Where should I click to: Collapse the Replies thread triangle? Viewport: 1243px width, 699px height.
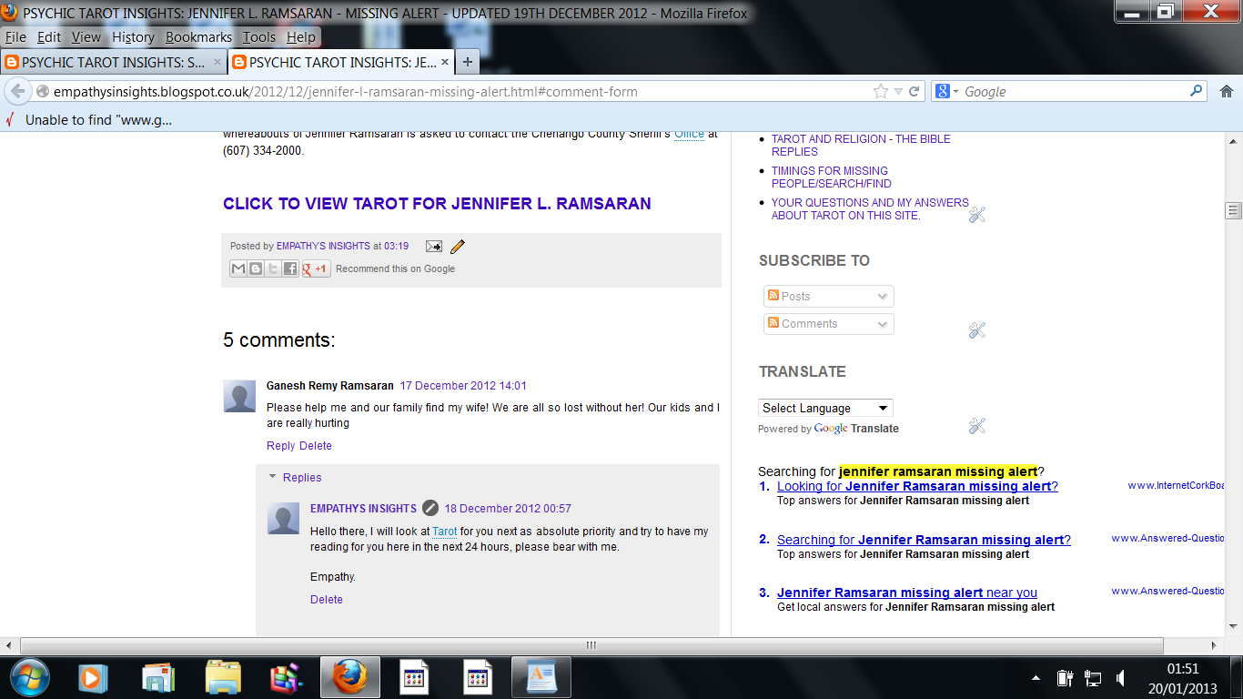click(272, 477)
